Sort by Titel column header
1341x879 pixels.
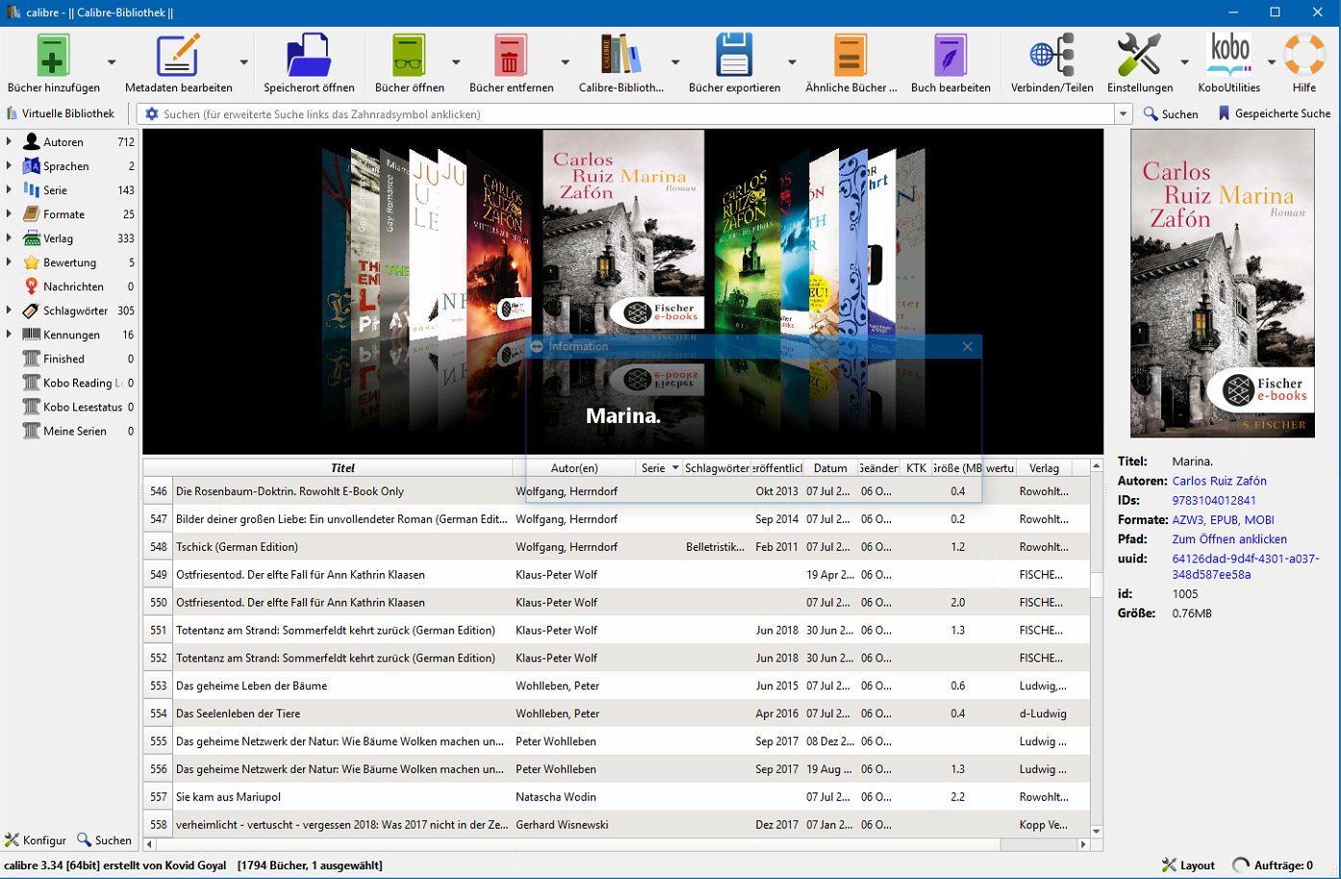pyautogui.click(x=342, y=468)
